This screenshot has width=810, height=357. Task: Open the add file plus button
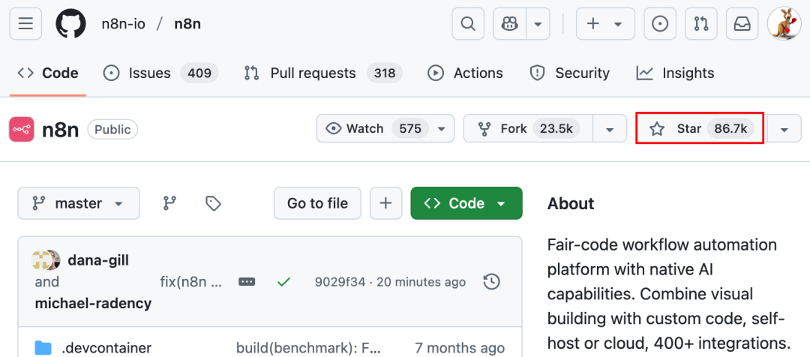pyautogui.click(x=385, y=203)
